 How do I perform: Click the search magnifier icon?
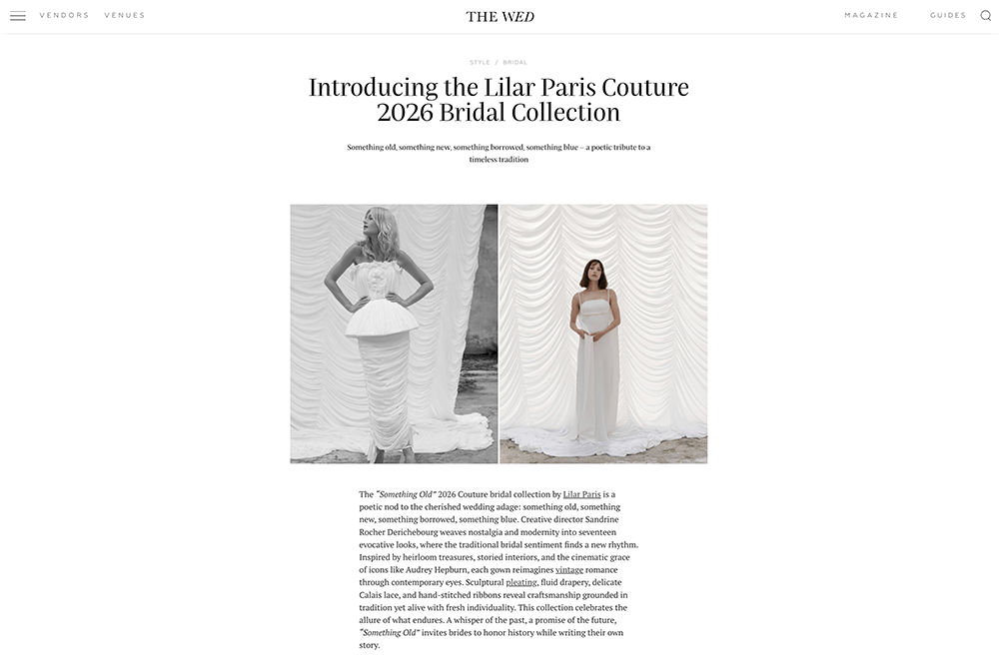985,16
